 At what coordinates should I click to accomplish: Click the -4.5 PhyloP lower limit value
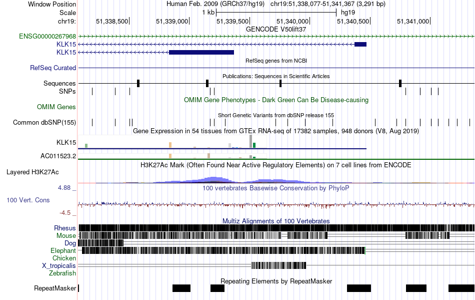click(65, 213)
